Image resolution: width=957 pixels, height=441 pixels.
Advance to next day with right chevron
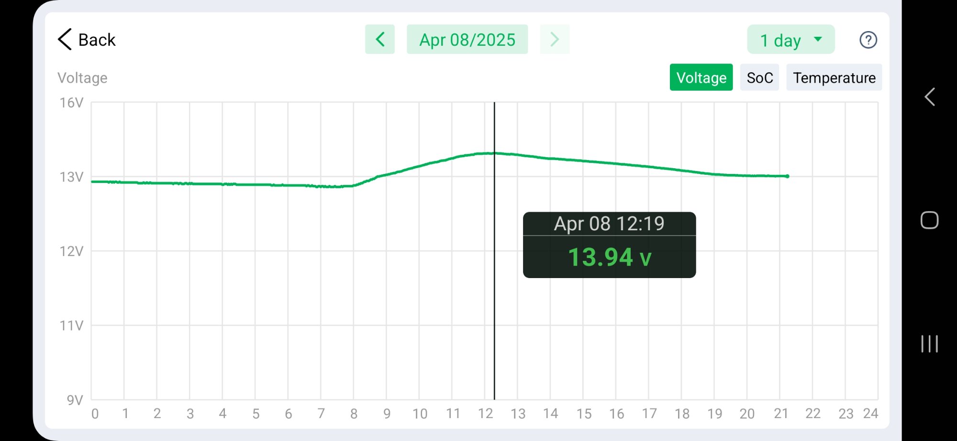[555, 39]
